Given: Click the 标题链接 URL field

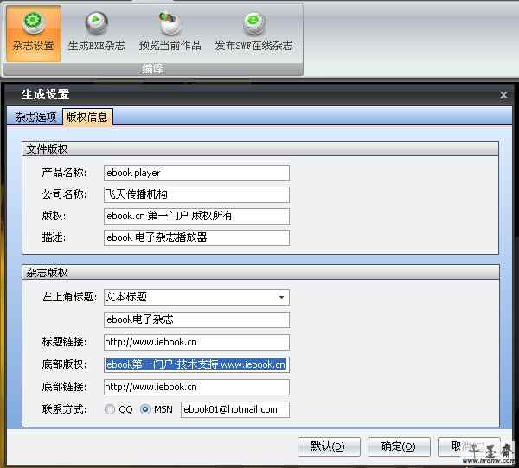Looking at the screenshot, I should (x=196, y=342).
